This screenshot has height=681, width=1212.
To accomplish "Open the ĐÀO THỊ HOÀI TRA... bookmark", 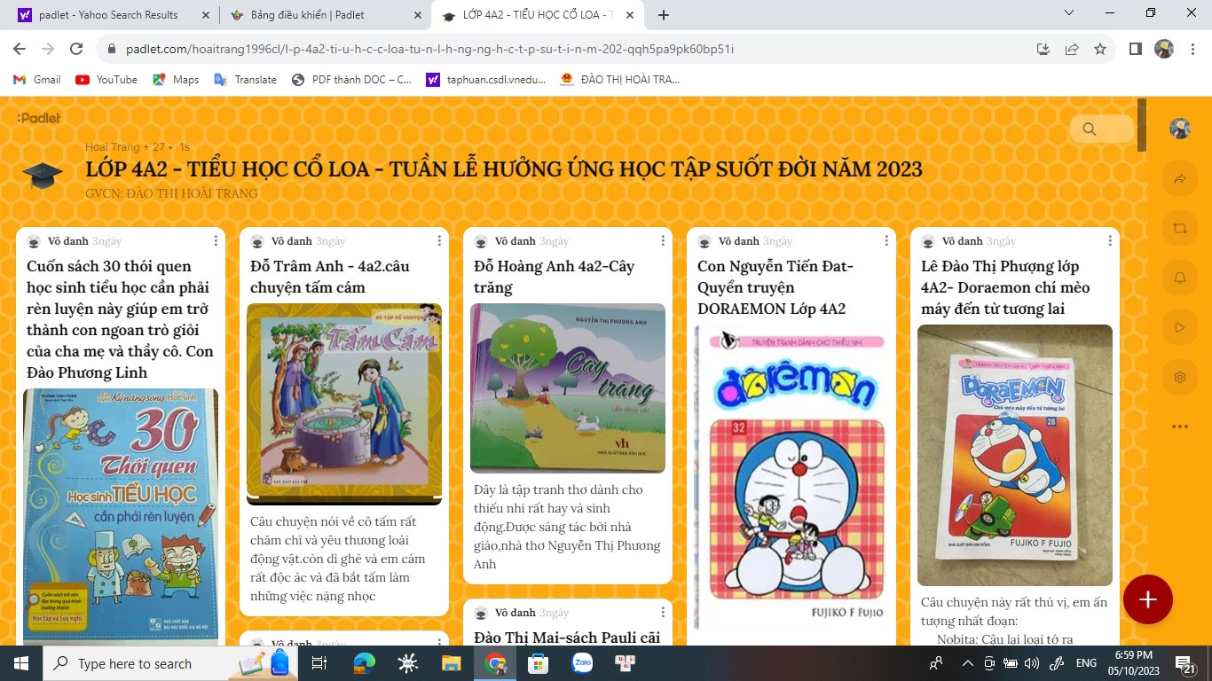I will tap(620, 80).
